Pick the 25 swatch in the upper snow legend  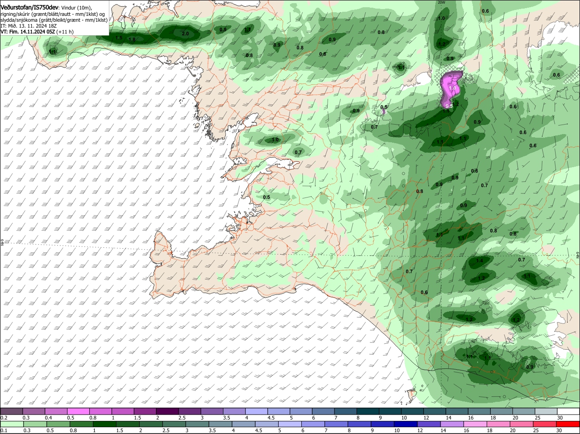tap(546, 411)
